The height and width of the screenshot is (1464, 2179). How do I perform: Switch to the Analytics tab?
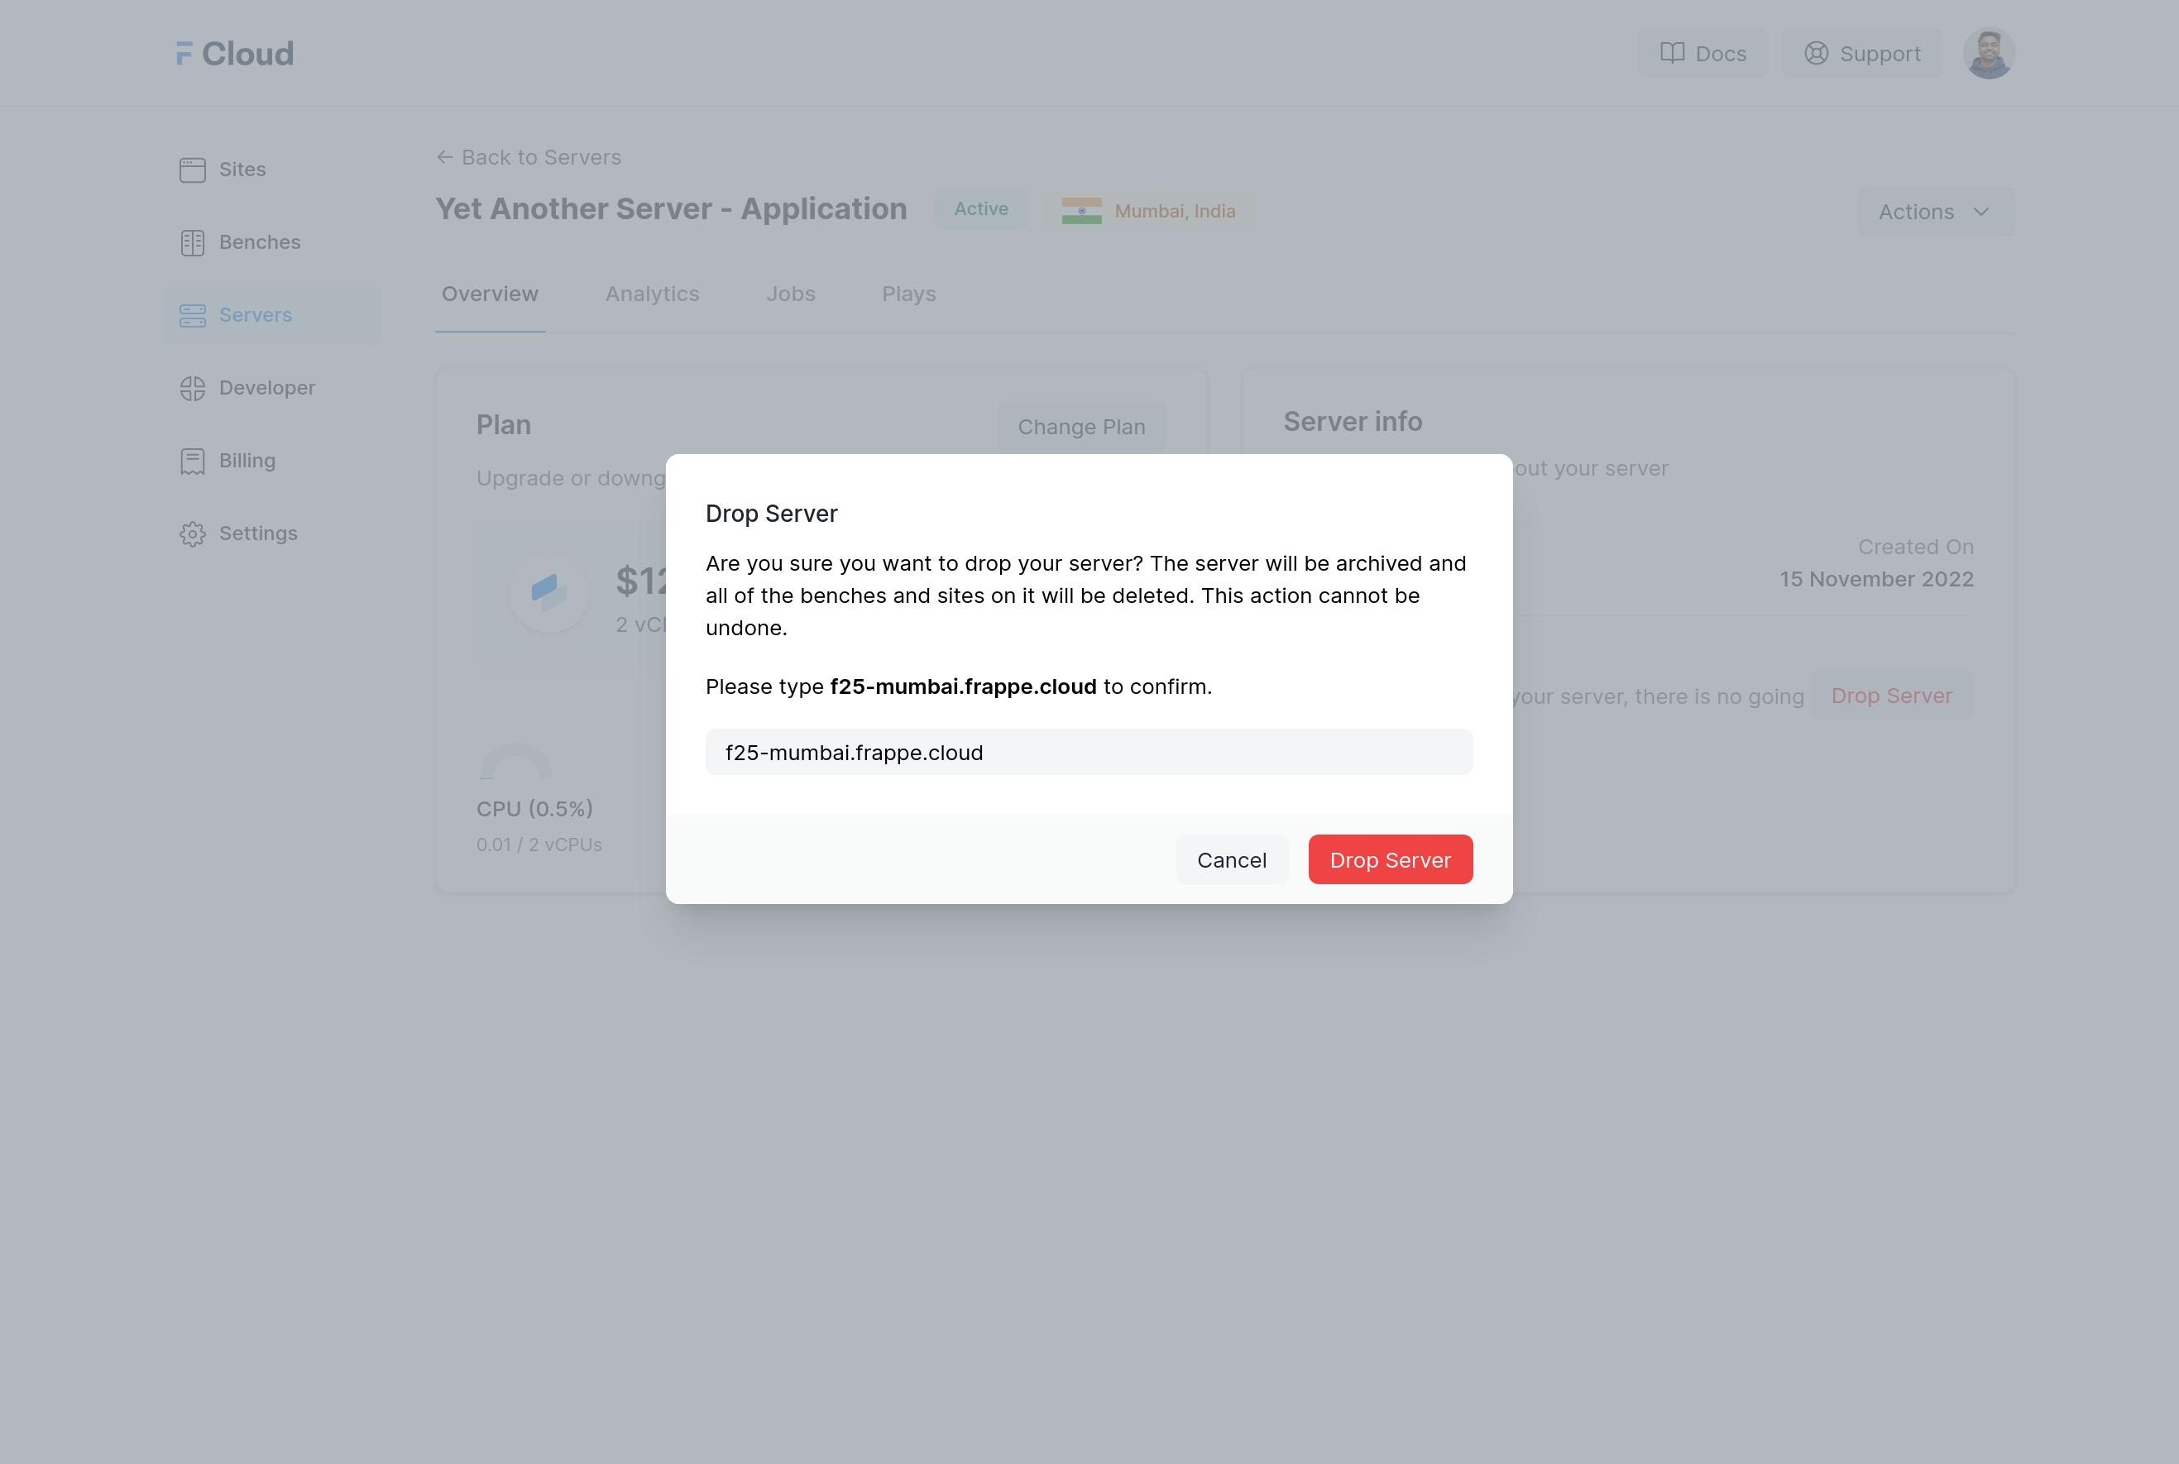653,294
